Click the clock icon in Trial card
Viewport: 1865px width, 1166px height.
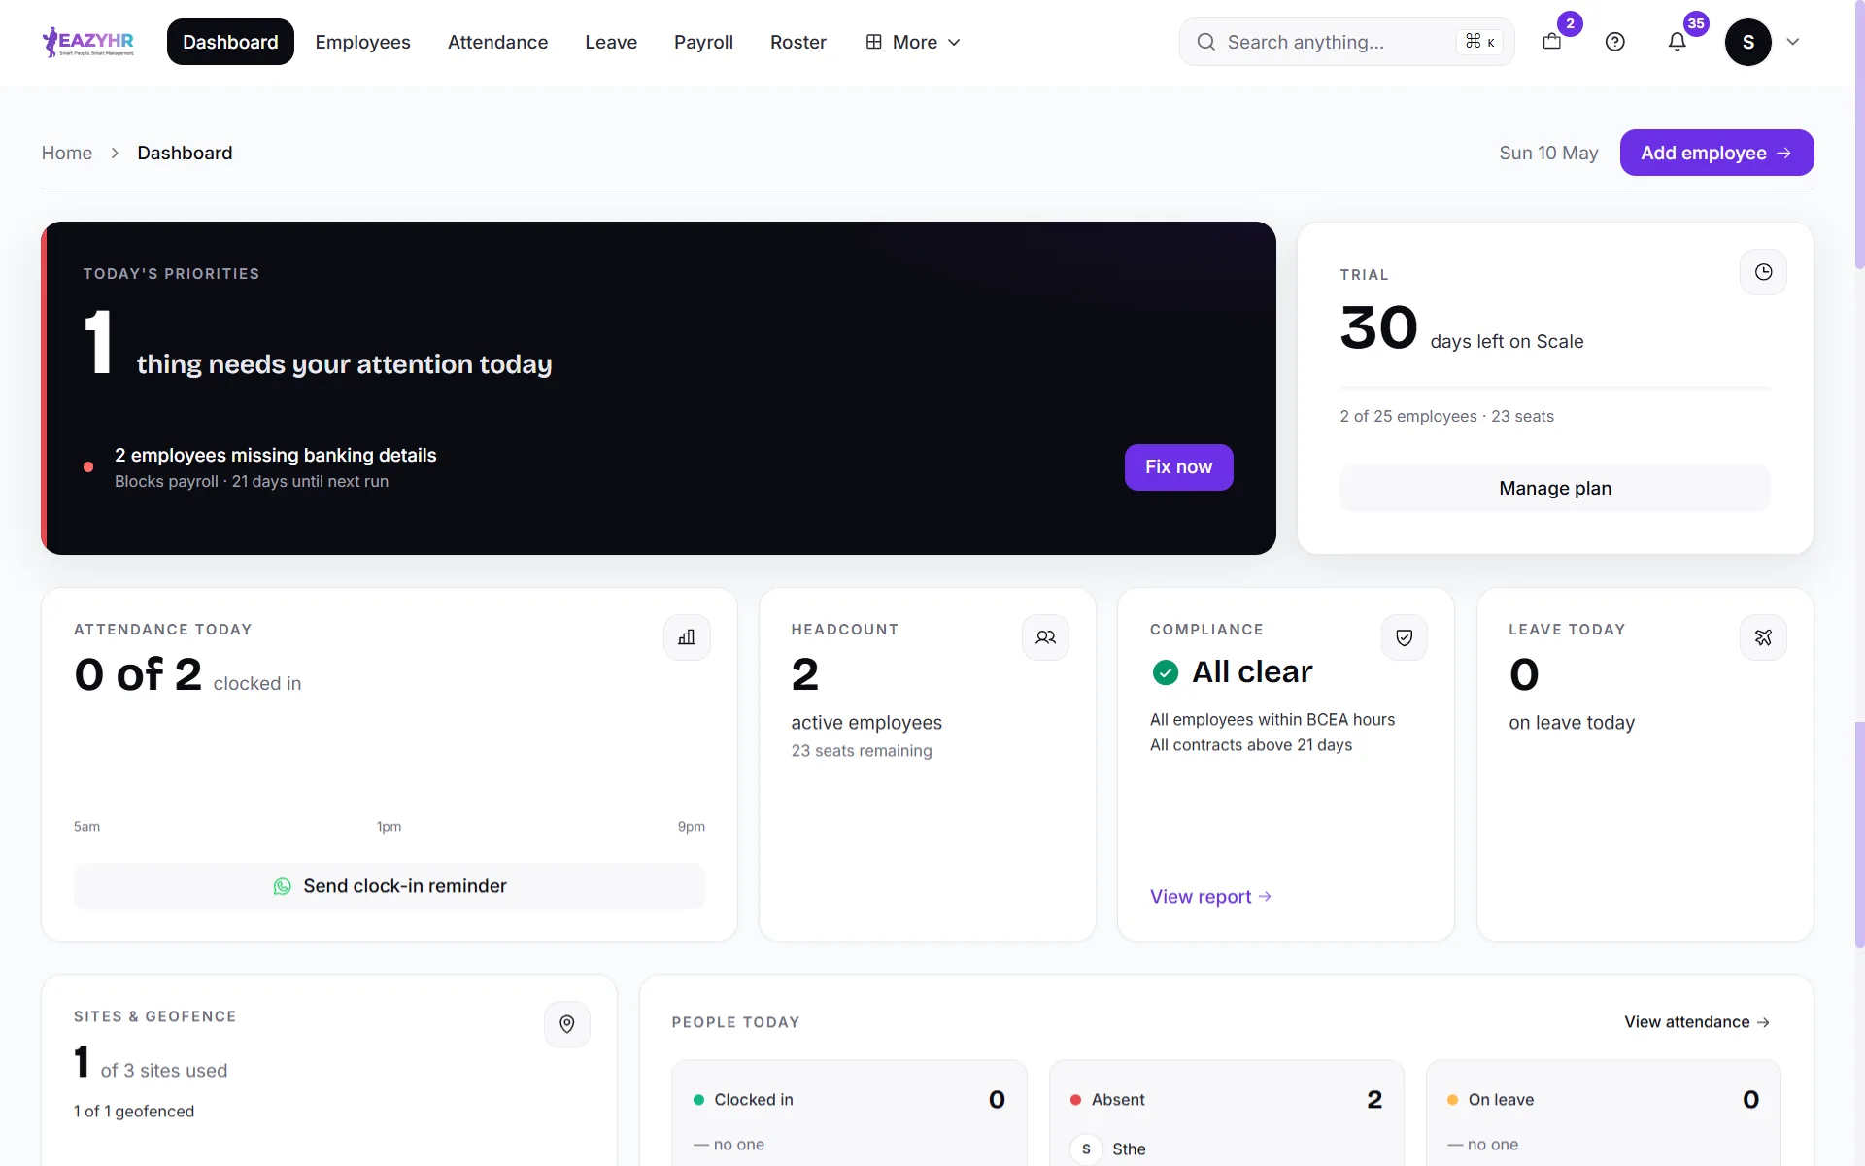pos(1763,272)
